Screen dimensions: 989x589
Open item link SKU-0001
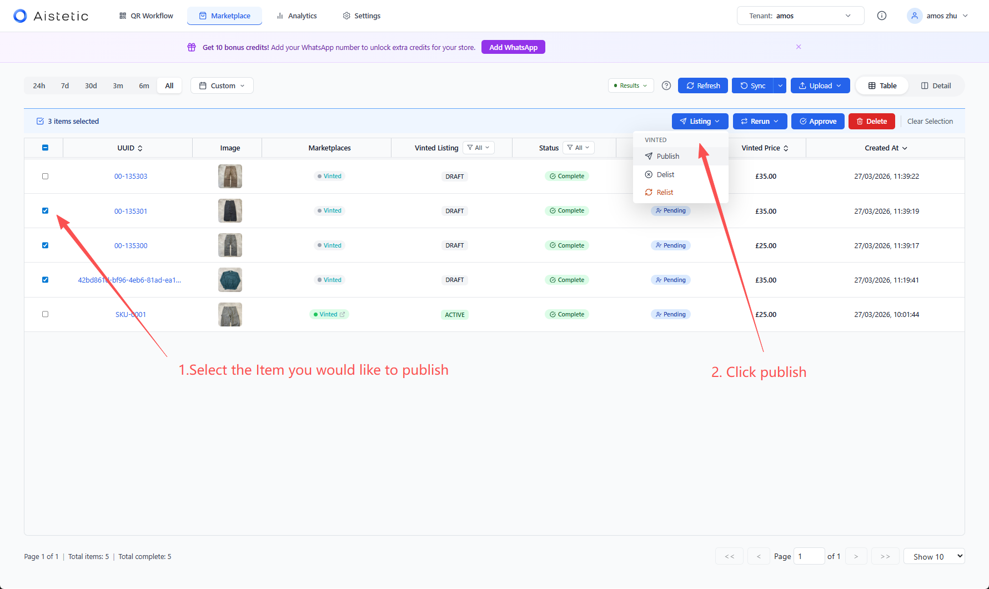[130, 314]
